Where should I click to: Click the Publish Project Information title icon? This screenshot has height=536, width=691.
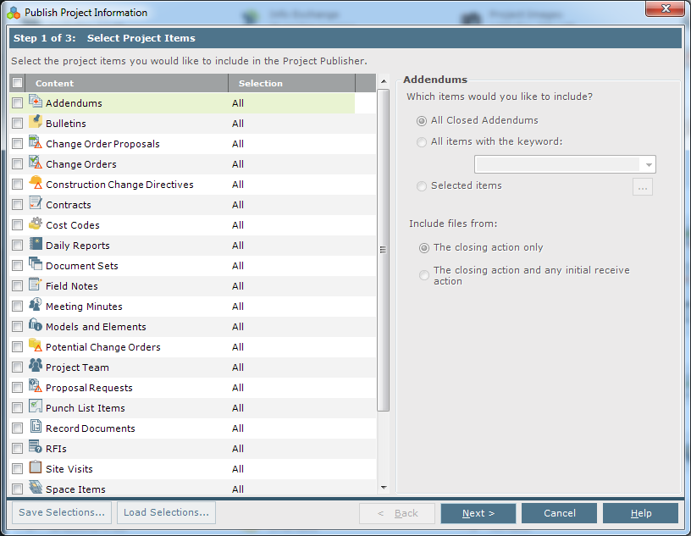pos(14,13)
